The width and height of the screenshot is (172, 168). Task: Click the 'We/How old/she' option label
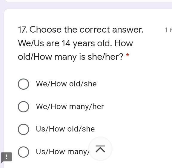66,84
